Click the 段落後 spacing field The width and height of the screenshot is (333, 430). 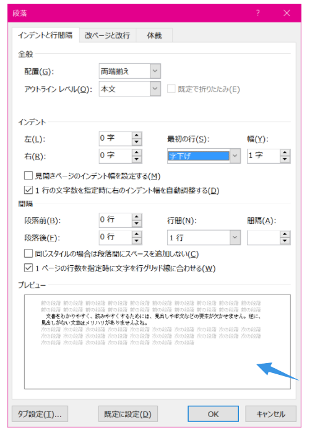(x=115, y=237)
